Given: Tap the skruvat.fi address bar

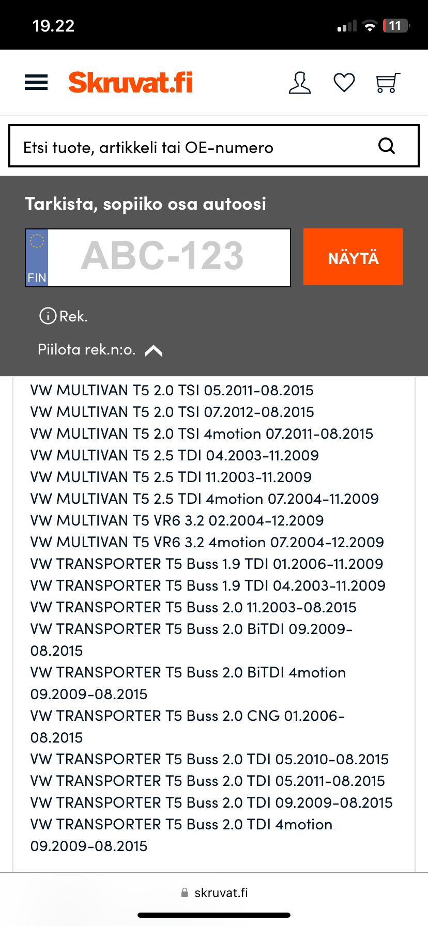Looking at the screenshot, I should coord(215,893).
